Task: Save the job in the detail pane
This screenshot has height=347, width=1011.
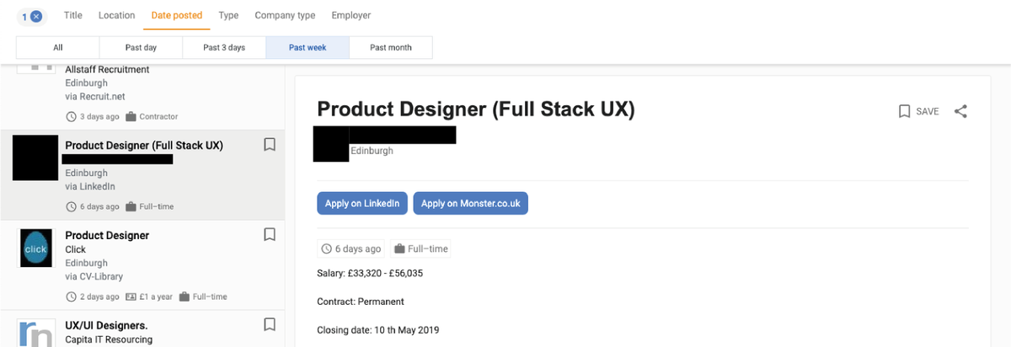Action: coord(918,111)
